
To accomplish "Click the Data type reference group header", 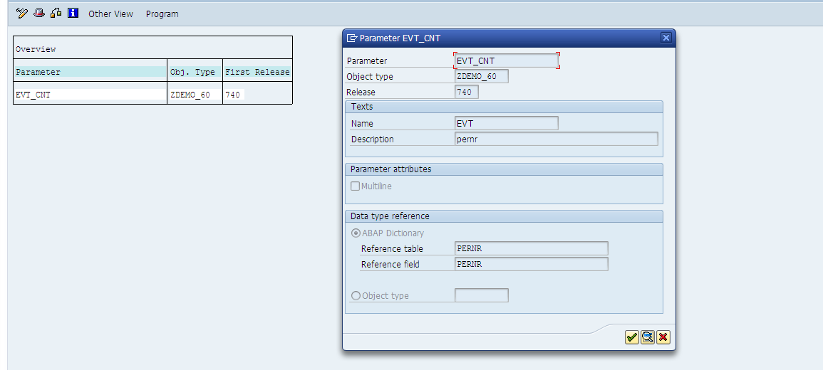I will (504, 216).
